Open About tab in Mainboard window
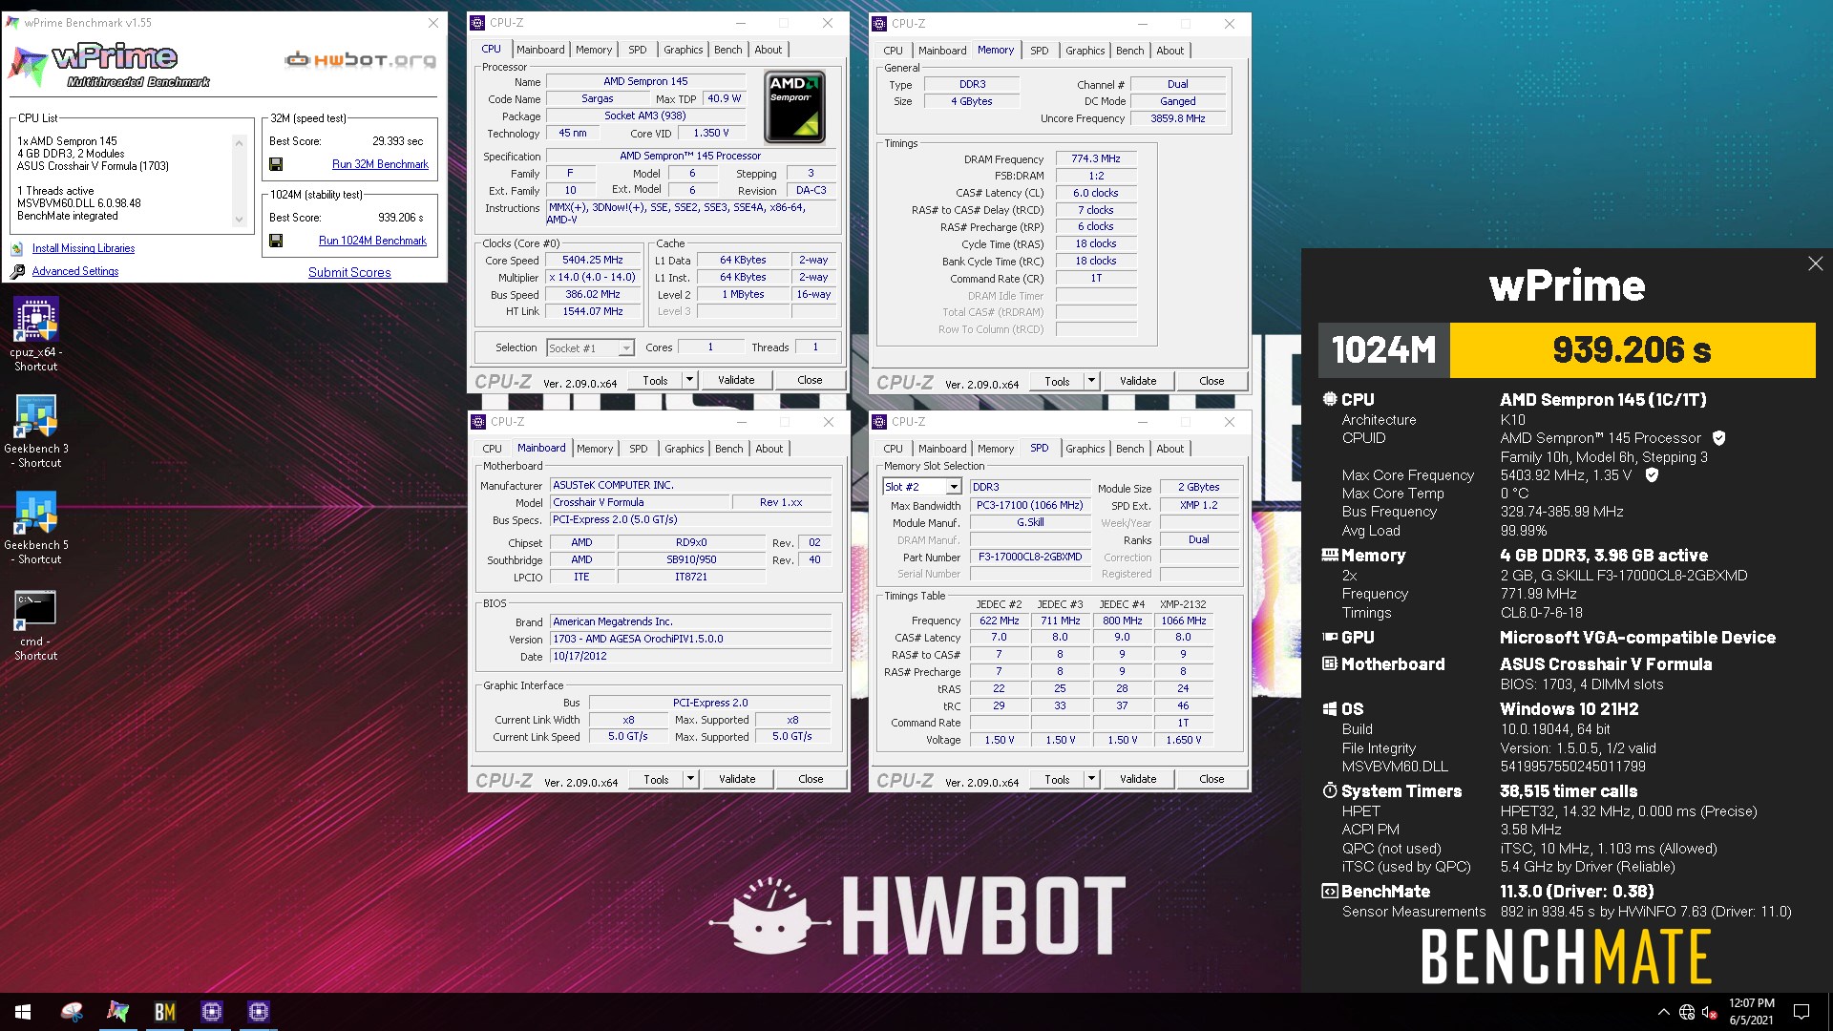This screenshot has width=1833, height=1031. [x=769, y=449]
